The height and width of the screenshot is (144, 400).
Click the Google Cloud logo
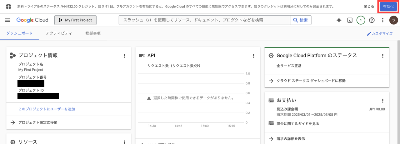click(32, 20)
